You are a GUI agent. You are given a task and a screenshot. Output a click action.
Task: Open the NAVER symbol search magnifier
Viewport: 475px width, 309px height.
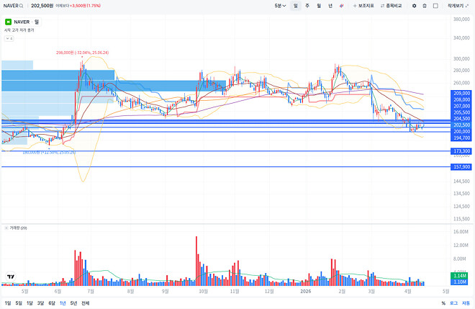(21, 6)
